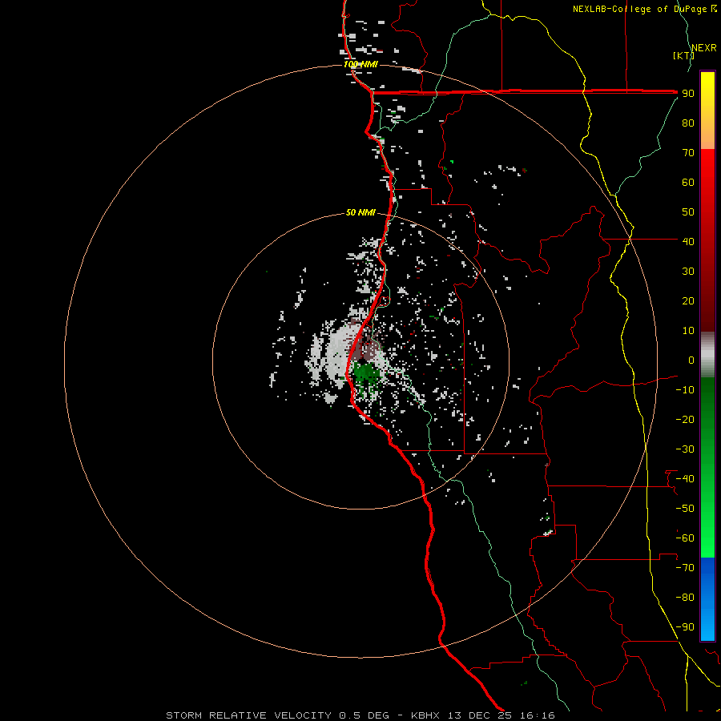Screen dimensions: 721x721
Task: Click the gray zero-velocity segment of the color bar
Action: point(707,355)
